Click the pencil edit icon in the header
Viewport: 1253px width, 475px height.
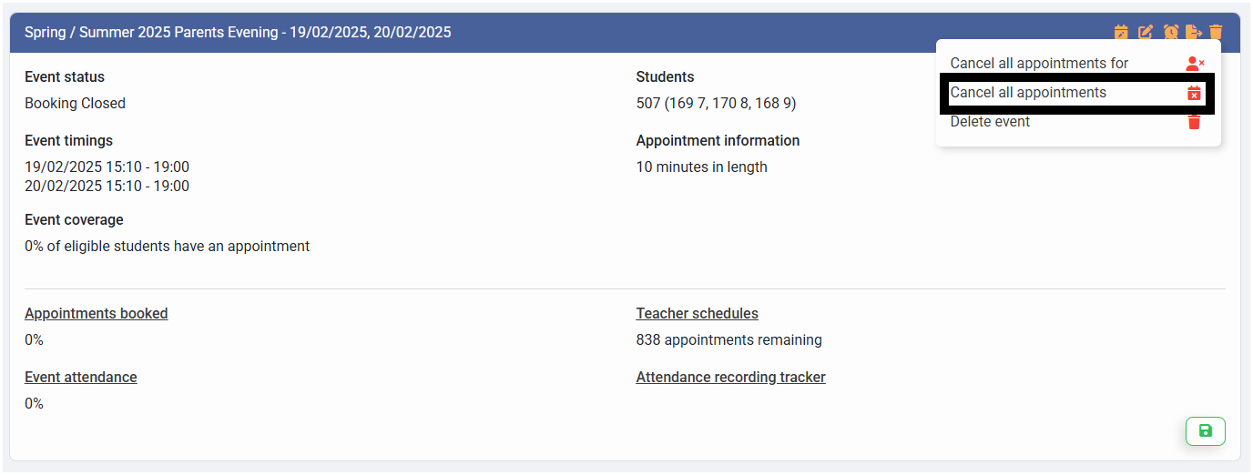coord(1146,32)
